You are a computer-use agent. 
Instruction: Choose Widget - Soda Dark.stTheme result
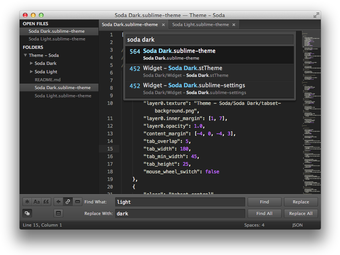pos(208,71)
